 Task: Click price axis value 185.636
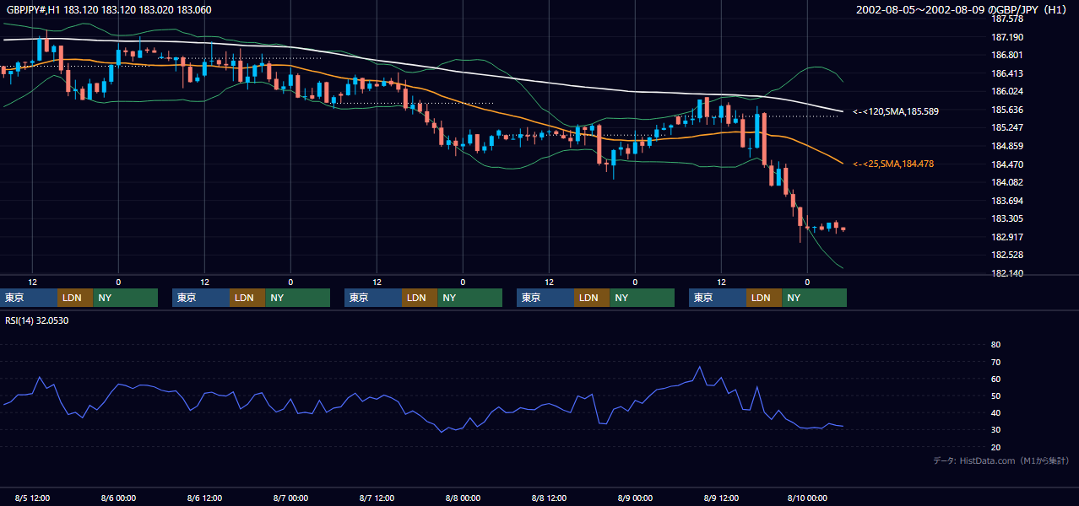tap(1006, 110)
